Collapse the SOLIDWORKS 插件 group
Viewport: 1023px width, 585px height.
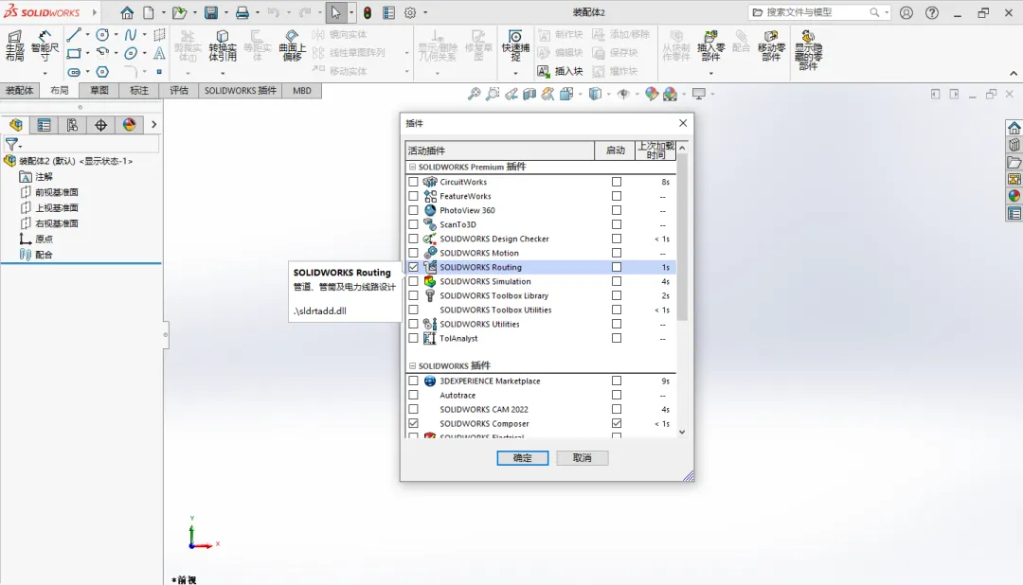[x=412, y=366]
